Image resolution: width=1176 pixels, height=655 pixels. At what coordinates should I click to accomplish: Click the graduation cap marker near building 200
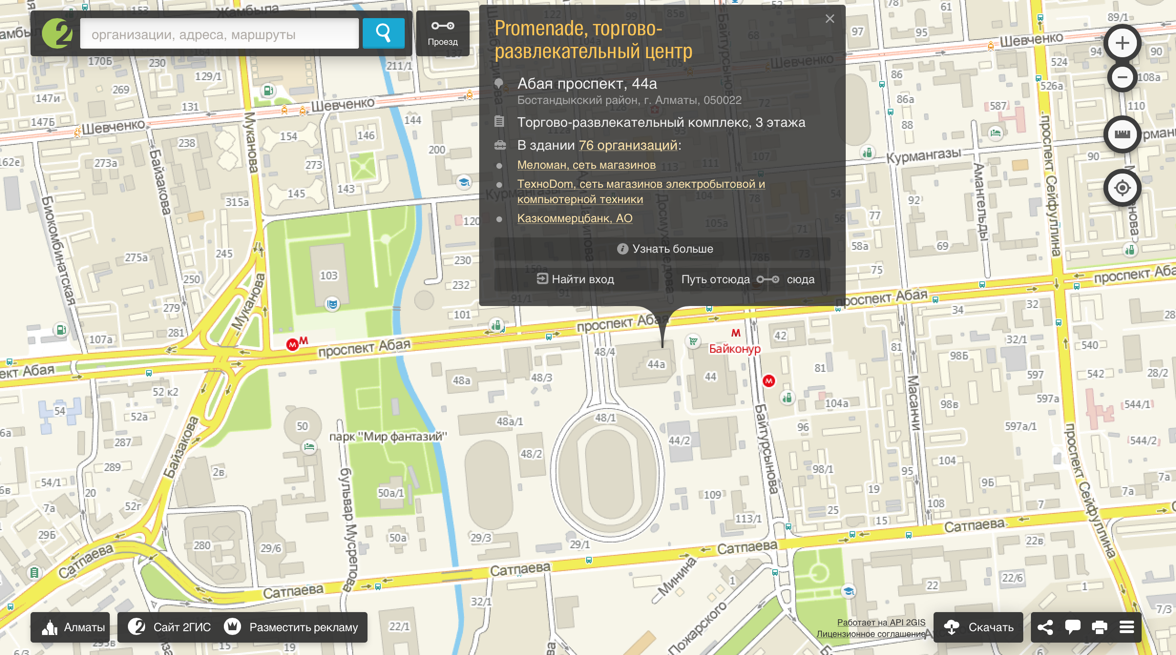click(x=464, y=182)
